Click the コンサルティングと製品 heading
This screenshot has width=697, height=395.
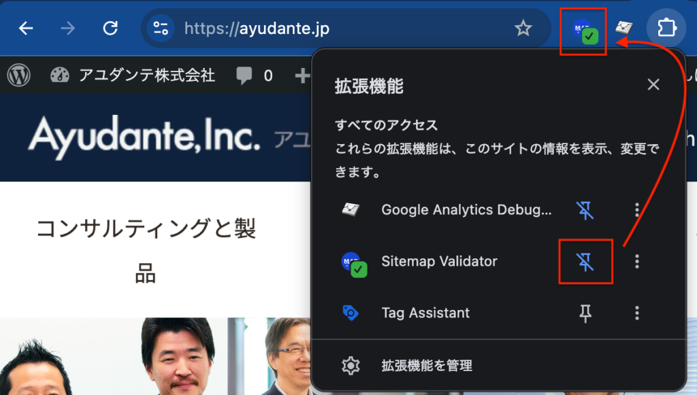146,251
